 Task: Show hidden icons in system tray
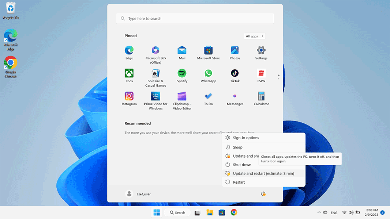point(319,212)
